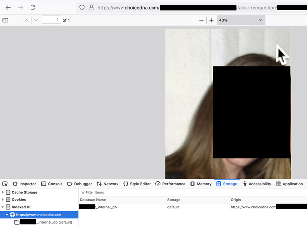Click the funnel filter icon
307x226 pixels.
pos(83,193)
